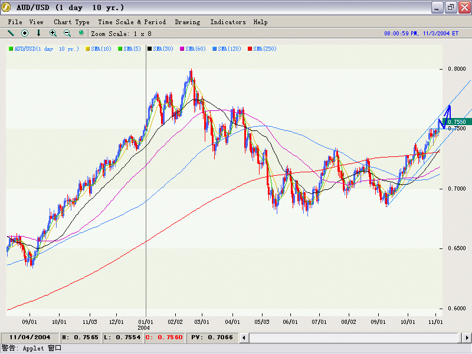Click the 0.7550 current price tag

[x=455, y=122]
